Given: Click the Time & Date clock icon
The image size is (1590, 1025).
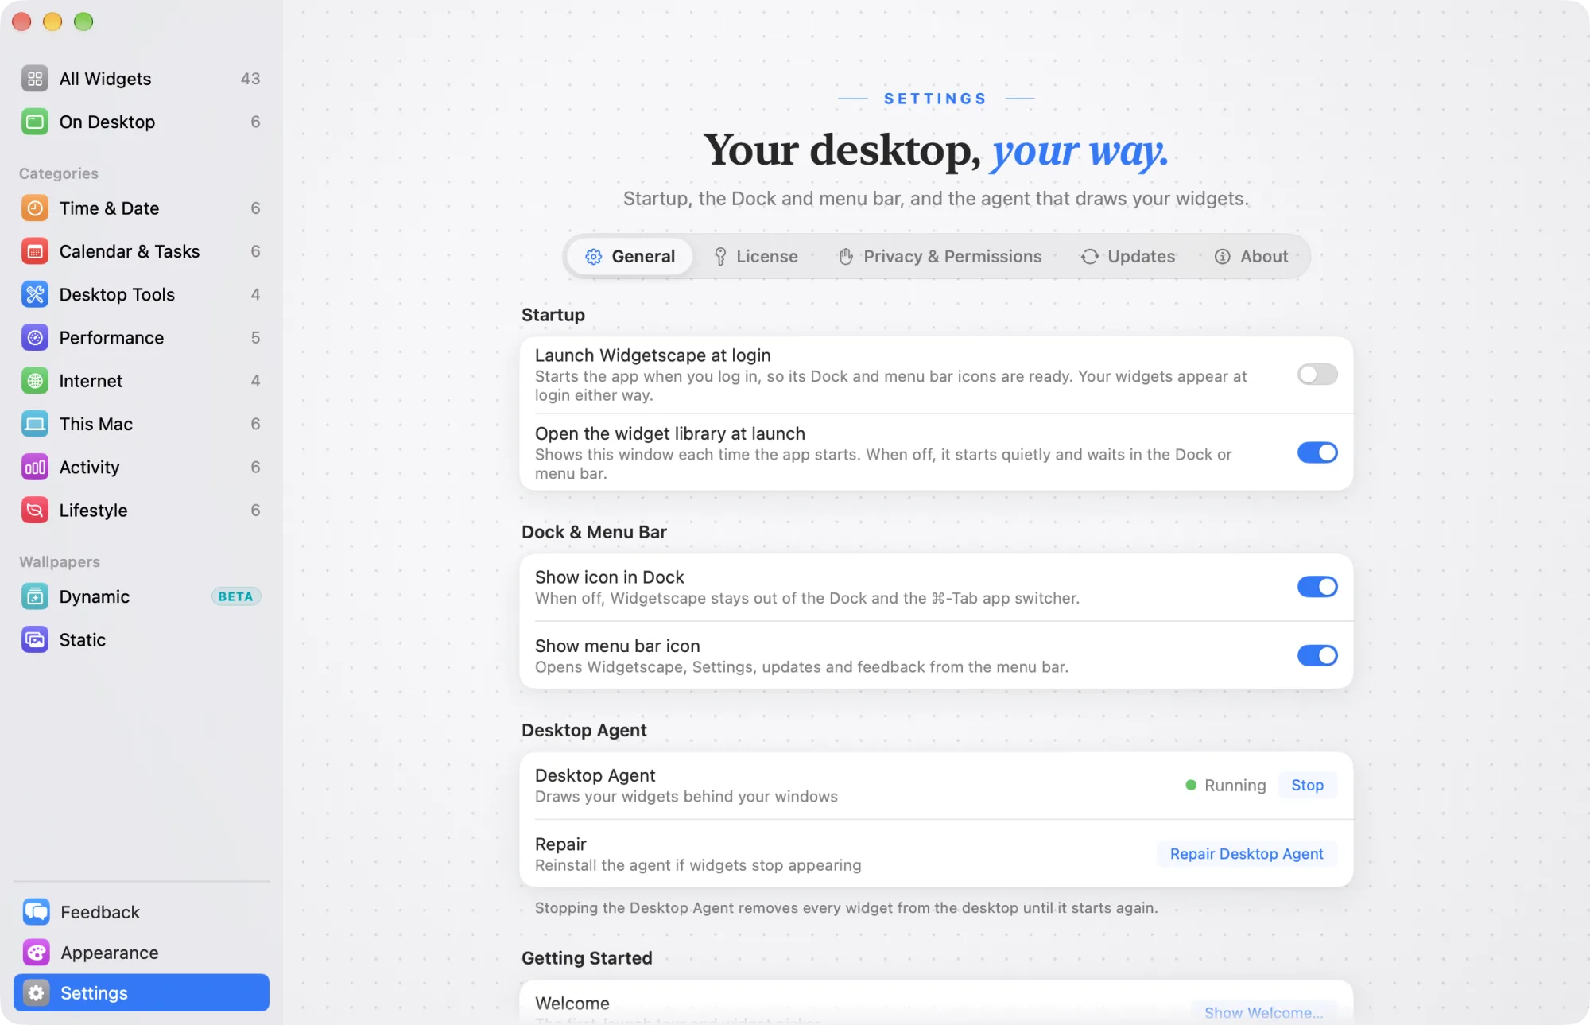Looking at the screenshot, I should (x=34, y=208).
